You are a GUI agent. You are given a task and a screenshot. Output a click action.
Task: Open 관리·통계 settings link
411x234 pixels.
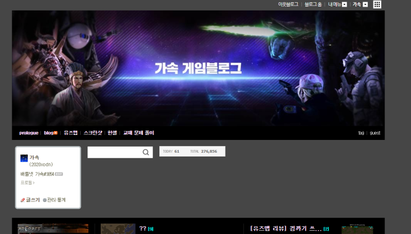click(x=54, y=200)
